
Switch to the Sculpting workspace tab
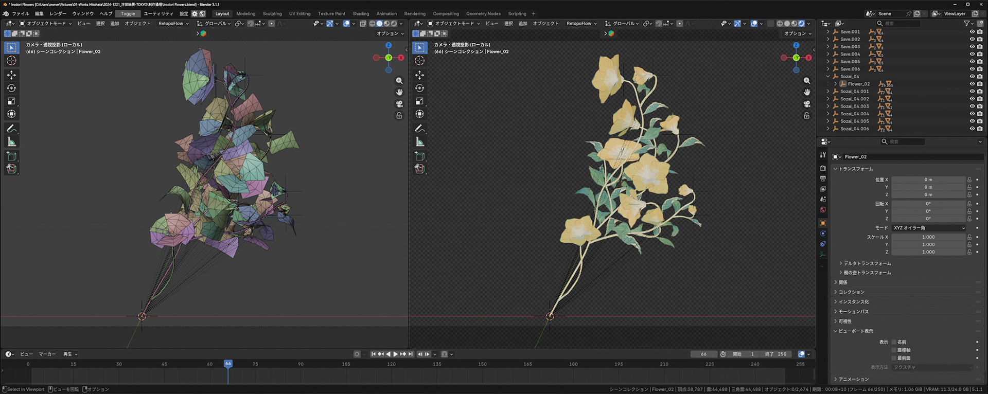pos(272,14)
